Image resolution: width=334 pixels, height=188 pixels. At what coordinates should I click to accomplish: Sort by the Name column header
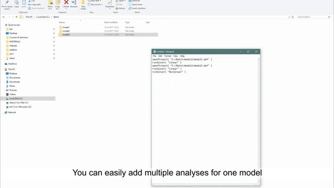pyautogui.click(x=62, y=22)
